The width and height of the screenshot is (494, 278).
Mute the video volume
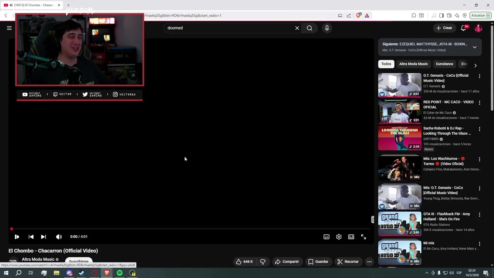click(x=59, y=237)
